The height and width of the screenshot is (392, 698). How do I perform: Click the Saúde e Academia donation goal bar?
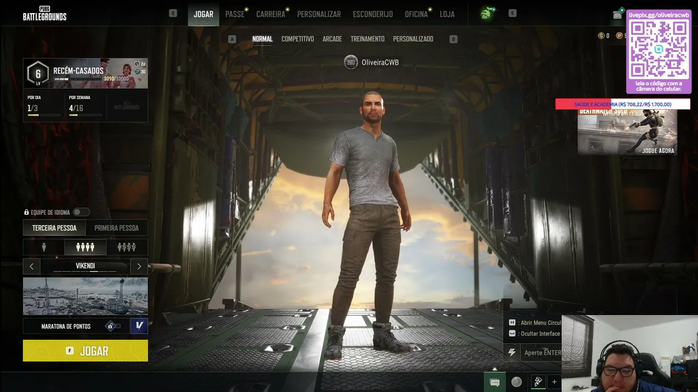pos(623,104)
